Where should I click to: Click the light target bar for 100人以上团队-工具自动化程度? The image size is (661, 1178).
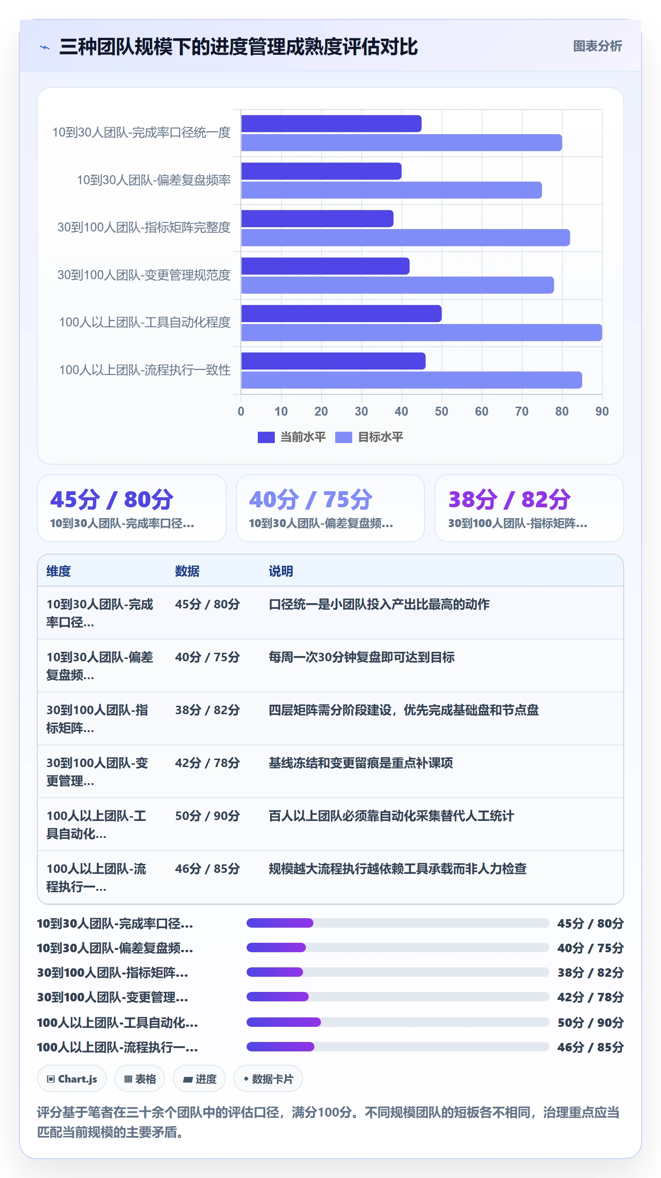(x=422, y=333)
